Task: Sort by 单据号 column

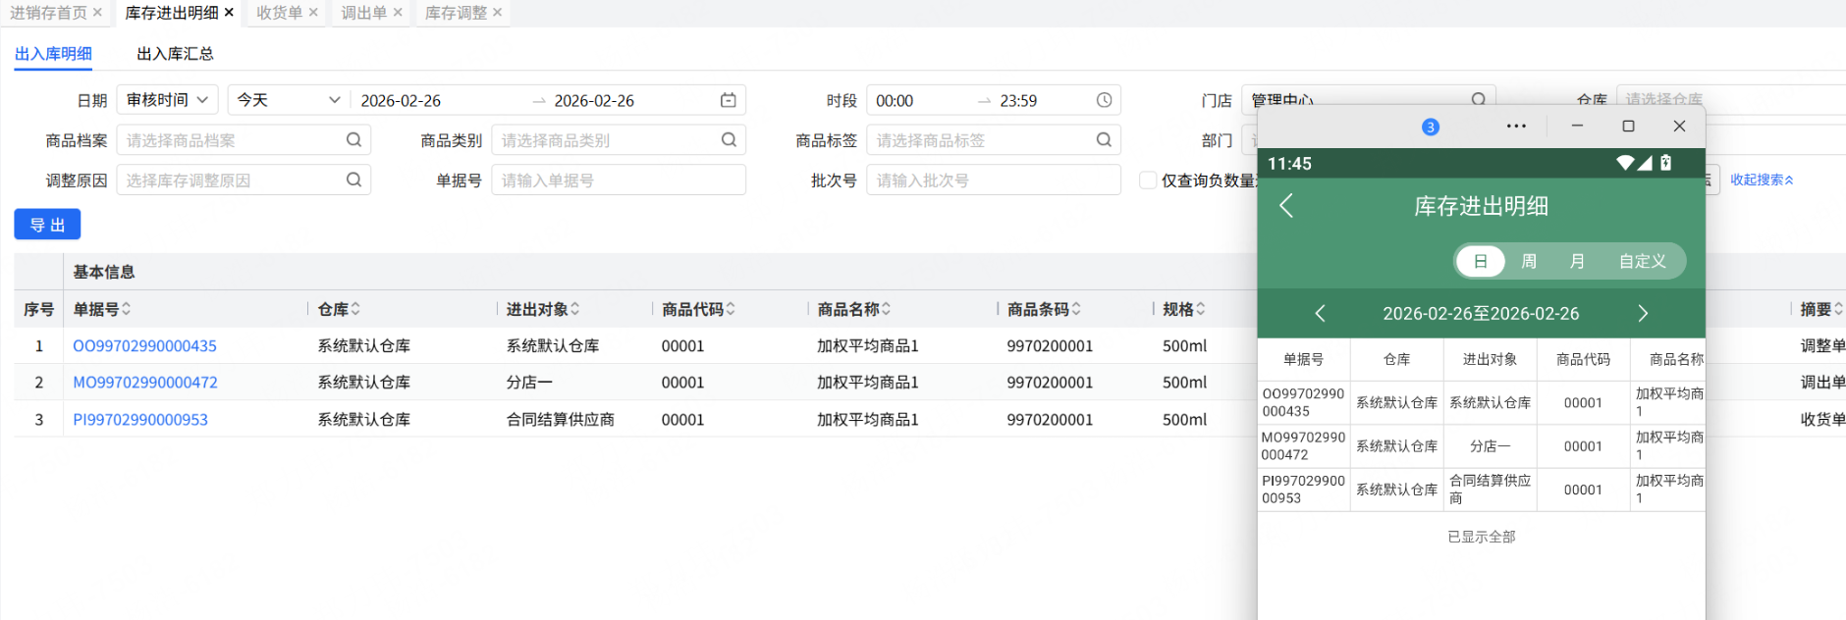Action: (x=127, y=309)
